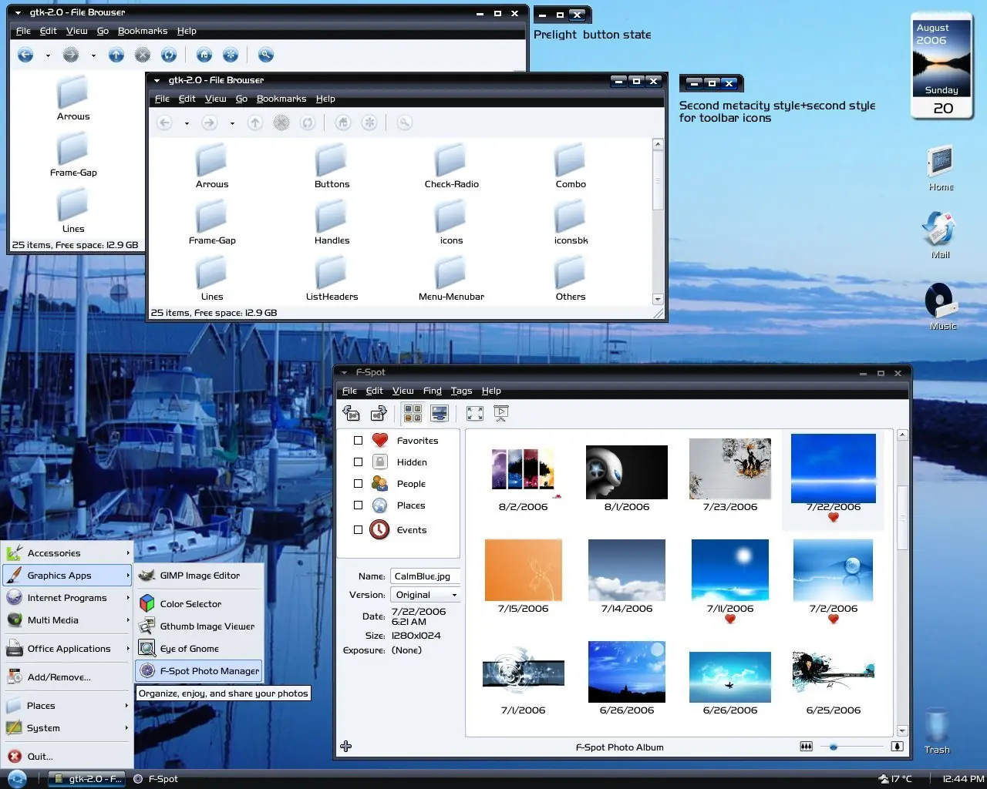This screenshot has width=987, height=789.
Task: Open the Check-Radio folder
Action: pyautogui.click(x=452, y=166)
